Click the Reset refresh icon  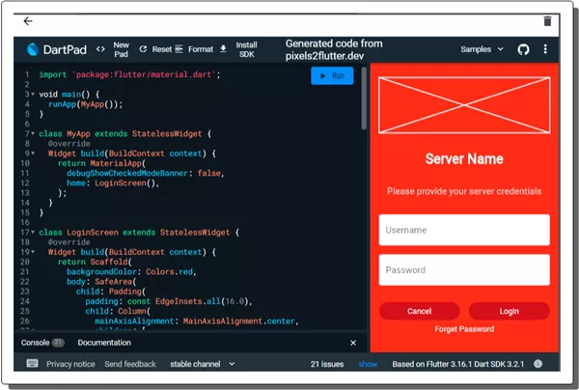143,49
